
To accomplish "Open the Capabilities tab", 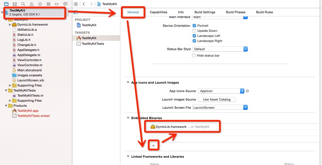I will [158, 12].
